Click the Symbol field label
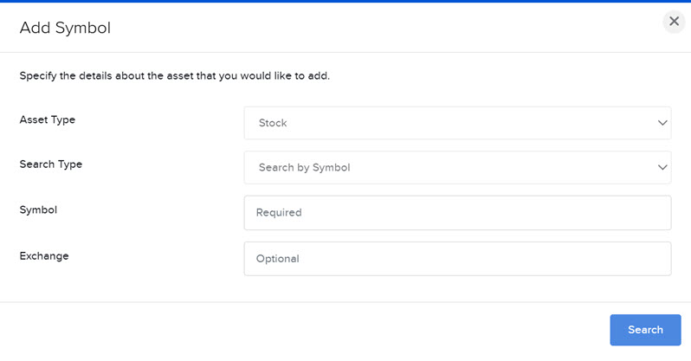Screen dimensions: 691x361 (x=38, y=210)
